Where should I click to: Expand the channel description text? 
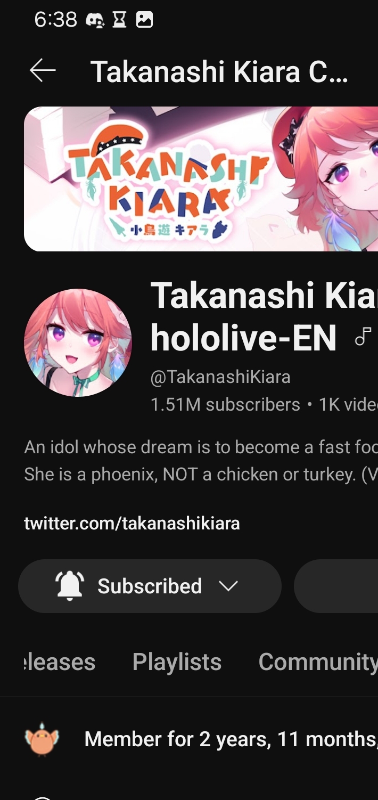[201, 461]
